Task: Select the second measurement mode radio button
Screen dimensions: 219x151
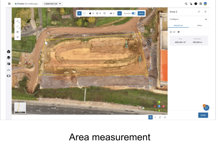Action: (178, 32)
